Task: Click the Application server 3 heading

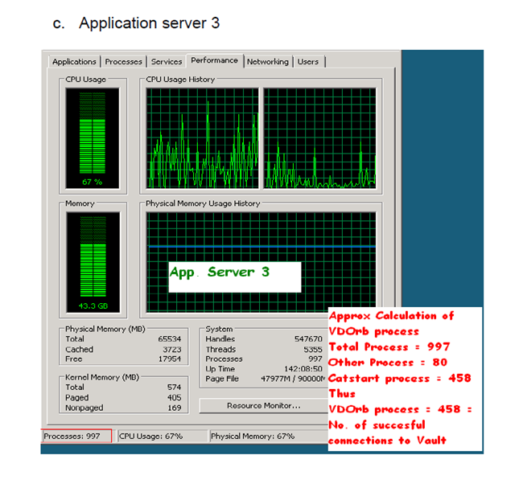Action: [149, 23]
